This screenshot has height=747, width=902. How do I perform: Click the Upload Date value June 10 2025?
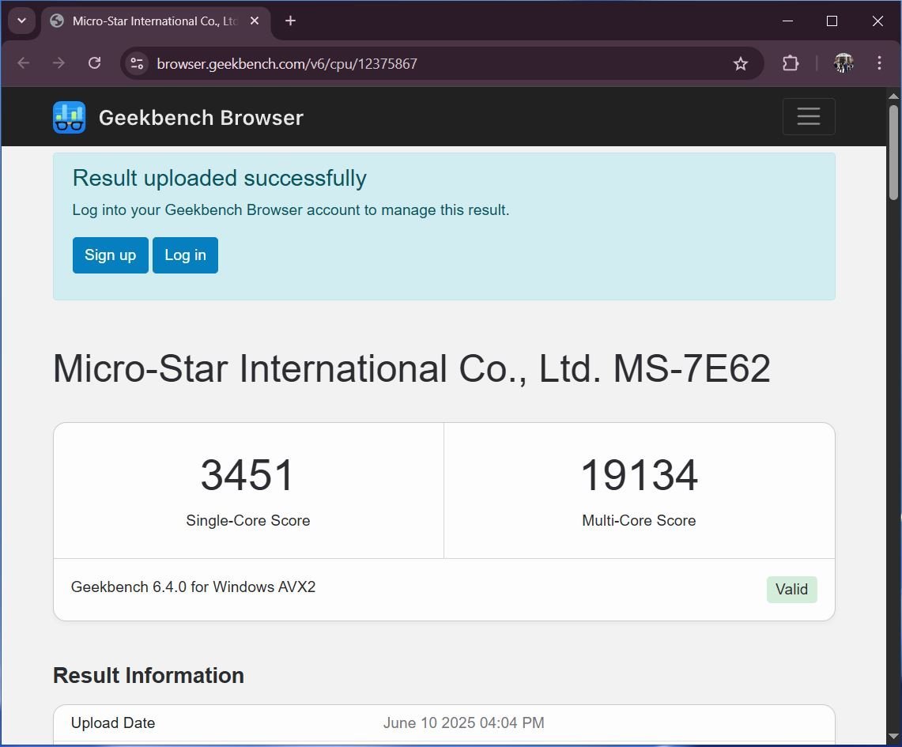tap(464, 722)
